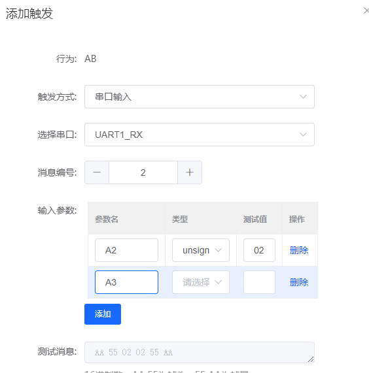The width and height of the screenshot is (369, 373).
Task: Close the 添加触发 dialog
Action: point(366,10)
